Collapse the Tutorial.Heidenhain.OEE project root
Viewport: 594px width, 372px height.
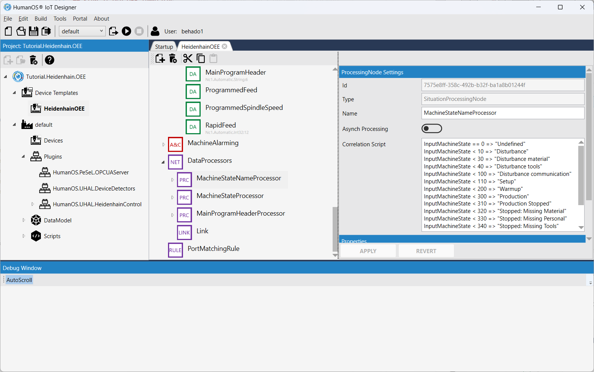[x=5, y=77]
